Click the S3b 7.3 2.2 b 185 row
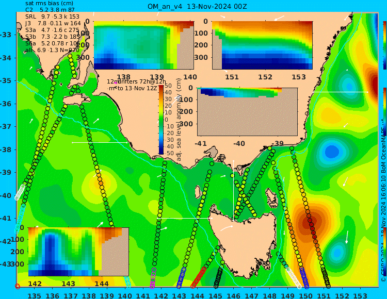387x299 pixels. click(x=53, y=37)
